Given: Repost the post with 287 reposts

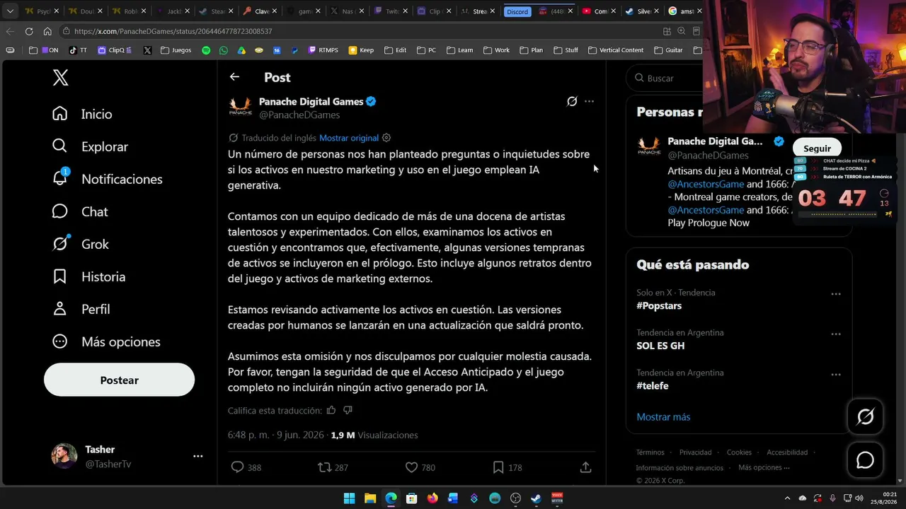Looking at the screenshot, I should pyautogui.click(x=333, y=467).
